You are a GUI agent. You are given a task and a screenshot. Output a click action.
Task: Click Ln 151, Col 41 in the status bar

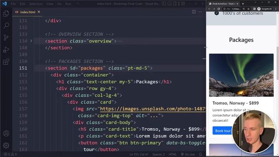click(x=139, y=154)
